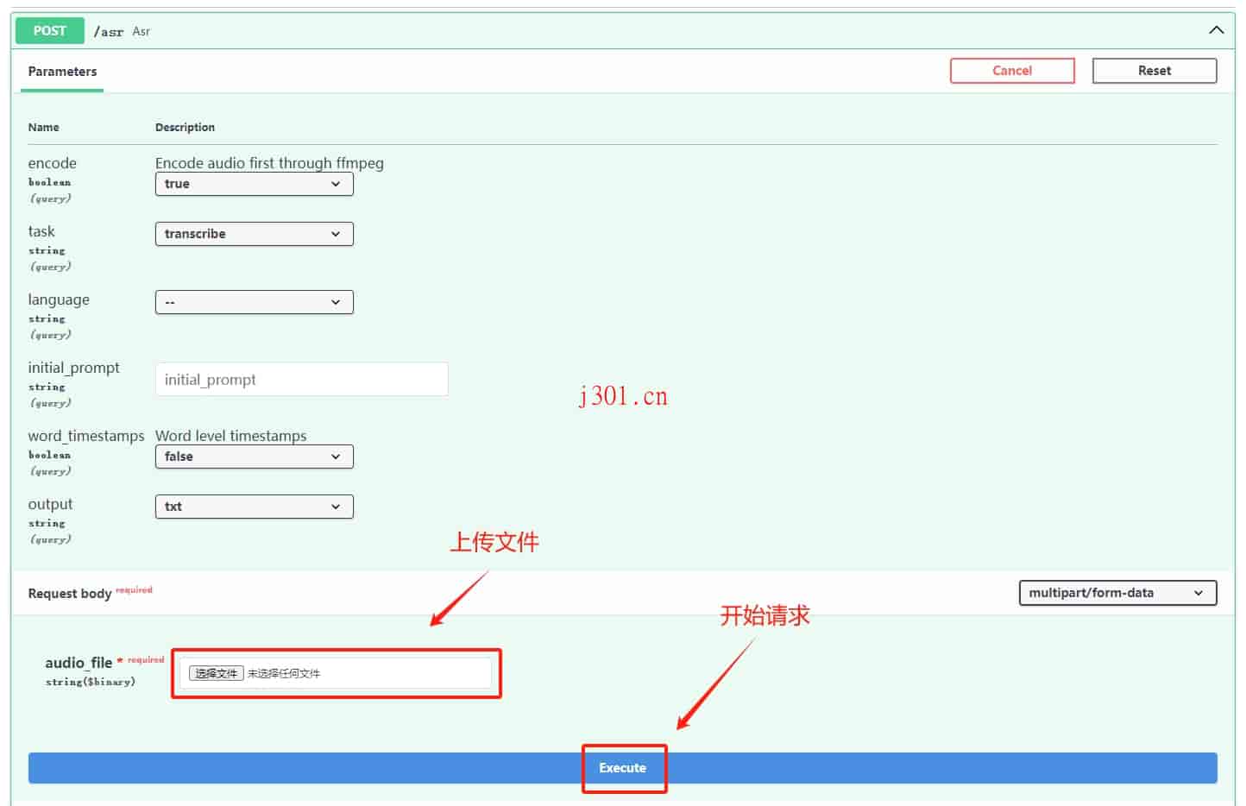This screenshot has height=806, width=1246.
Task: Click the 'language' parameter name
Action: (59, 299)
